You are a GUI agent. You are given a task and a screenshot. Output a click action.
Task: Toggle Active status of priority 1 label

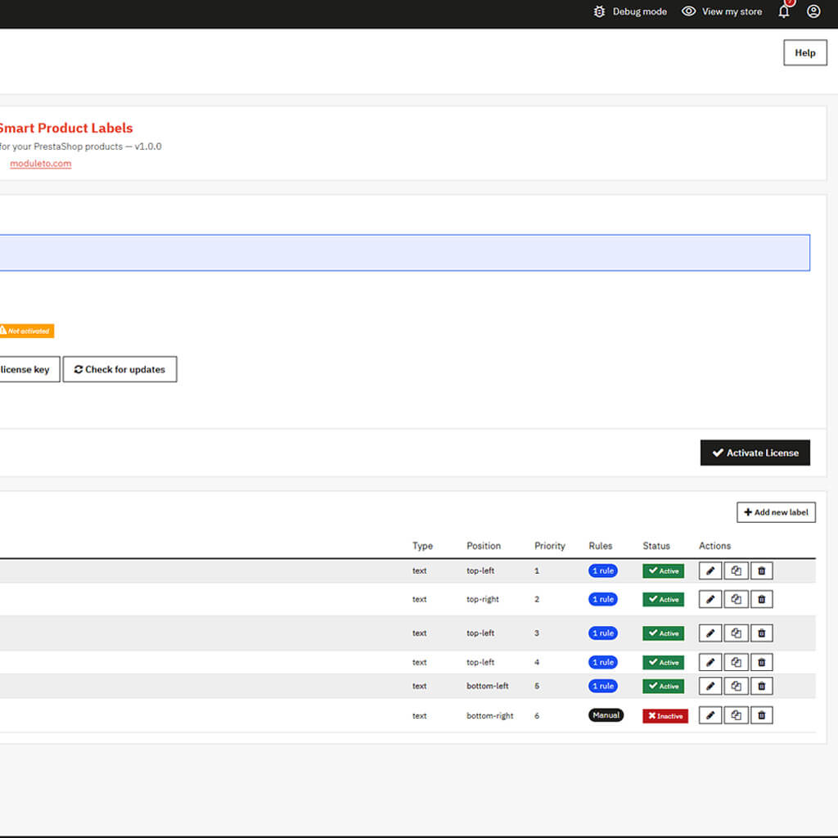[663, 571]
